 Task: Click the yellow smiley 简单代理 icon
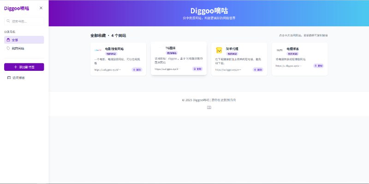pos(219,50)
